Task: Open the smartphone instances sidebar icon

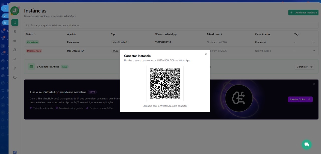Action: (x=15, y=22)
